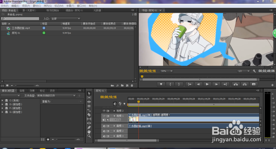The image size is (276, 149).
Task: Step back one frame
Action: pyautogui.click(x=198, y=84)
